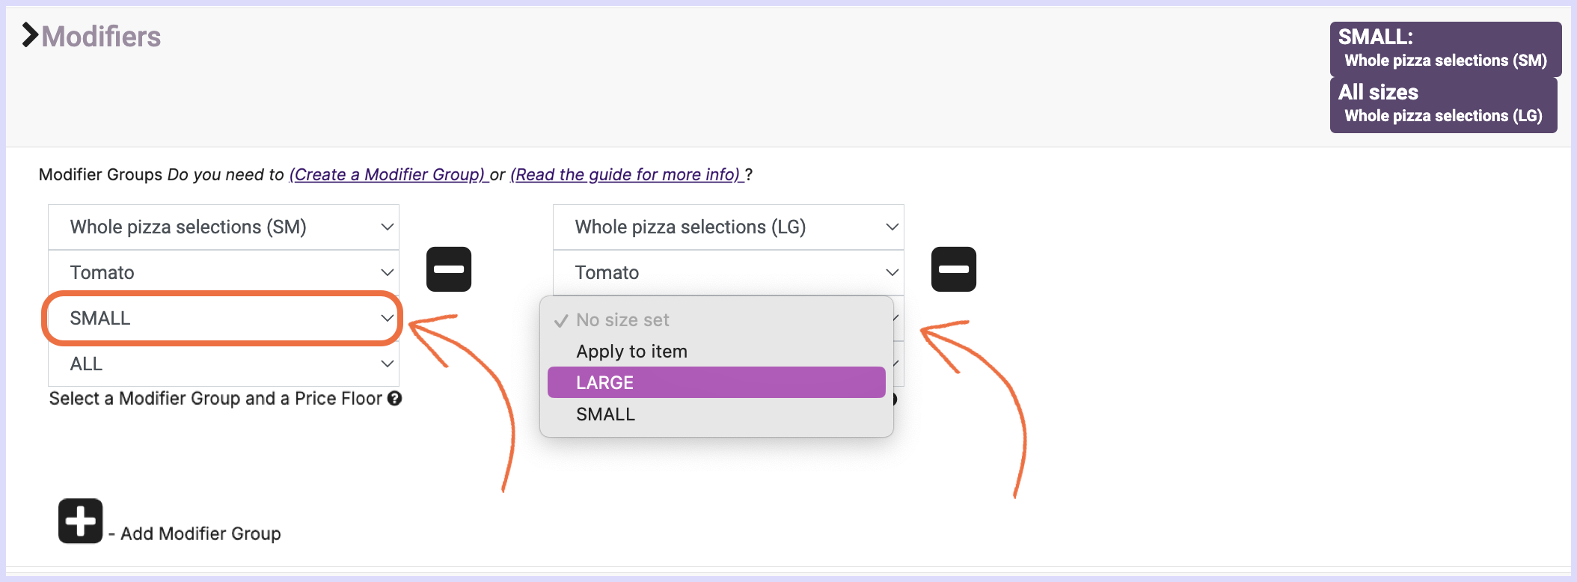Open Read the guide for more info link
The image size is (1577, 582).
click(x=626, y=174)
